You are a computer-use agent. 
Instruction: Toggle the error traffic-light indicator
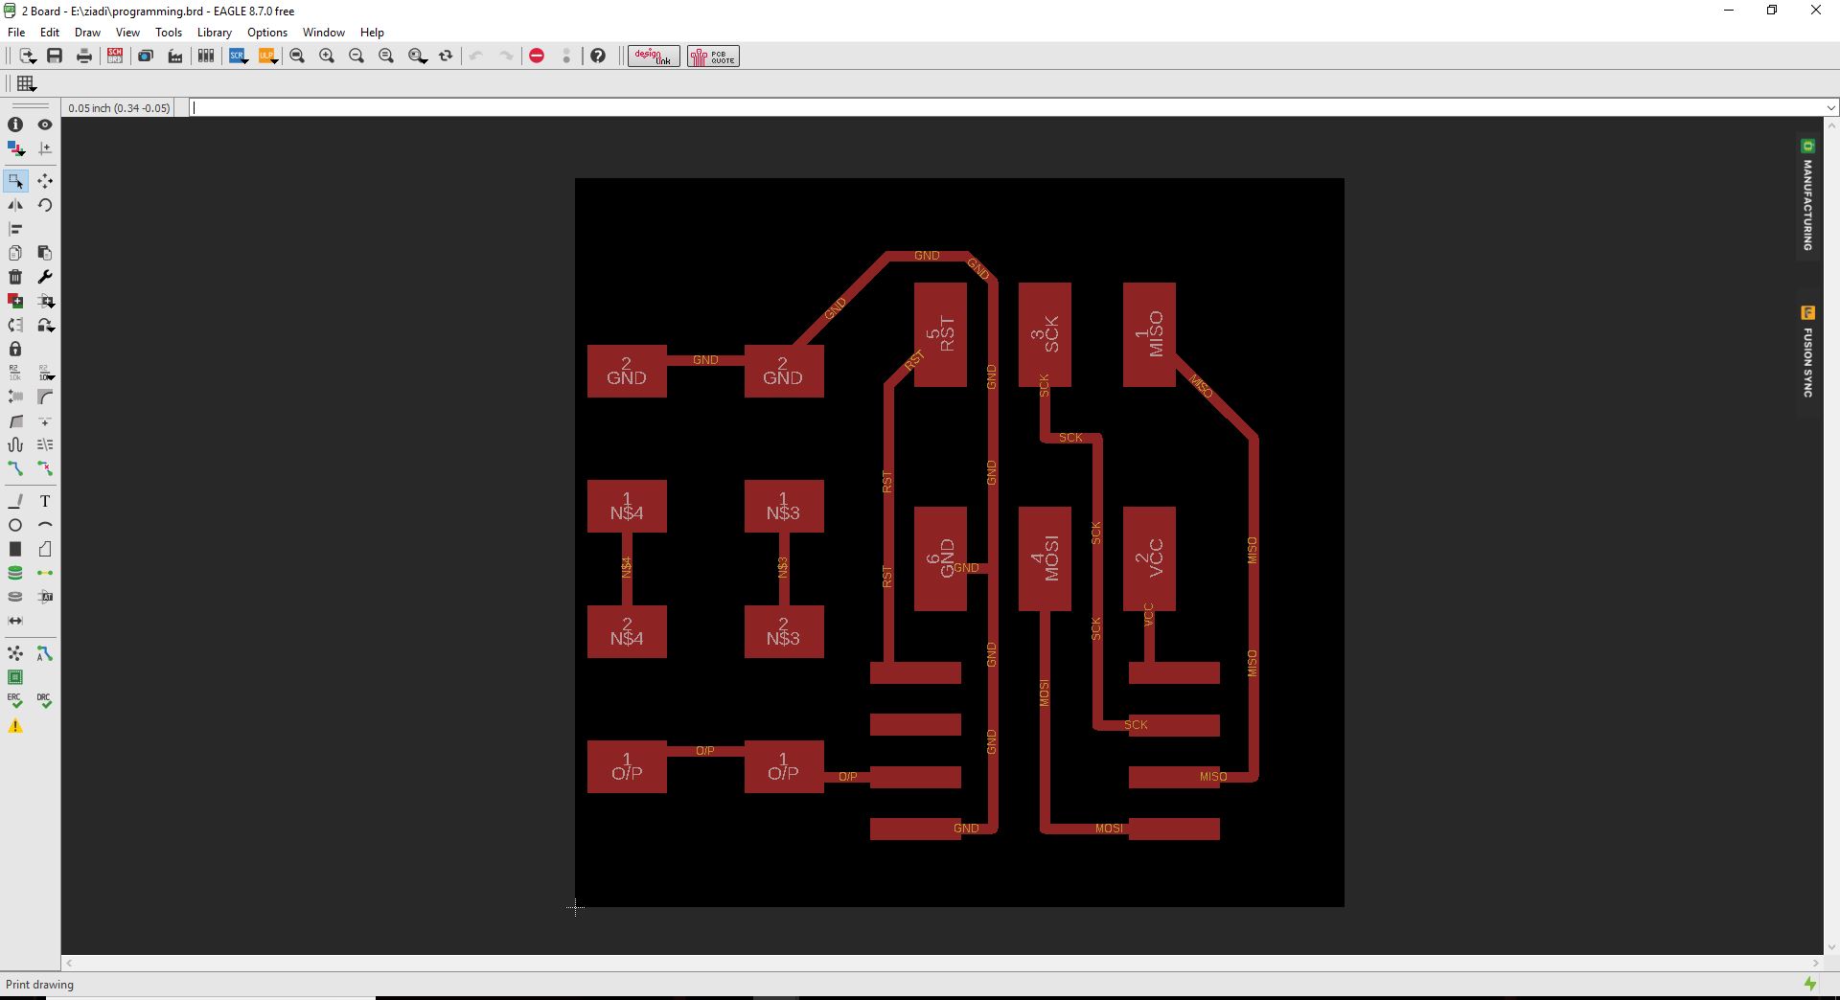(566, 56)
